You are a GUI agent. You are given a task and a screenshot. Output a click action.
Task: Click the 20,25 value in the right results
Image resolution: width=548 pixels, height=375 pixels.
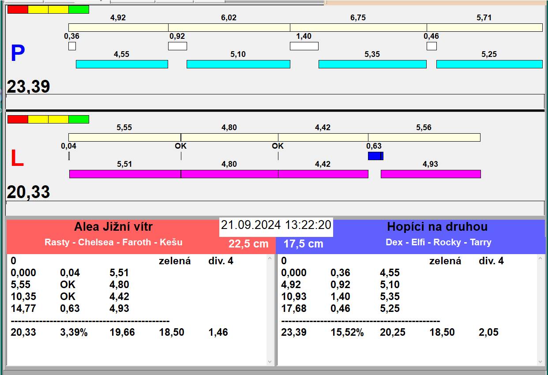pyautogui.click(x=393, y=332)
